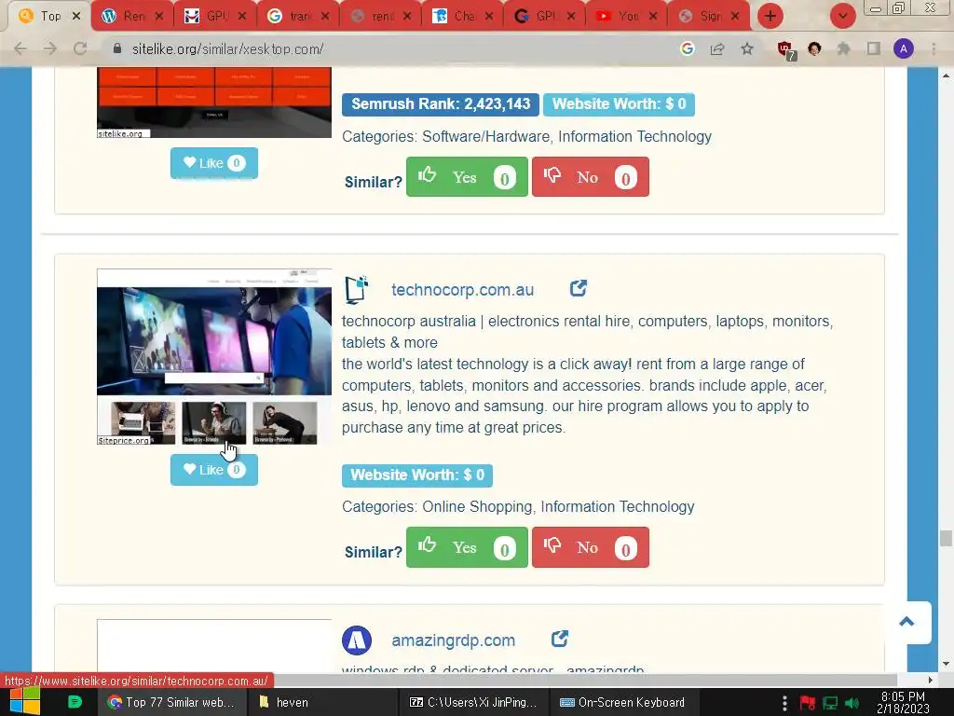Vote Yes similar for technocorp.com.au
The image size is (954, 716).
coord(467,547)
